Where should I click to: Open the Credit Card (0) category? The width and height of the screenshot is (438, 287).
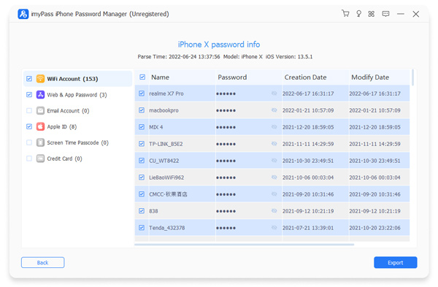64,158
